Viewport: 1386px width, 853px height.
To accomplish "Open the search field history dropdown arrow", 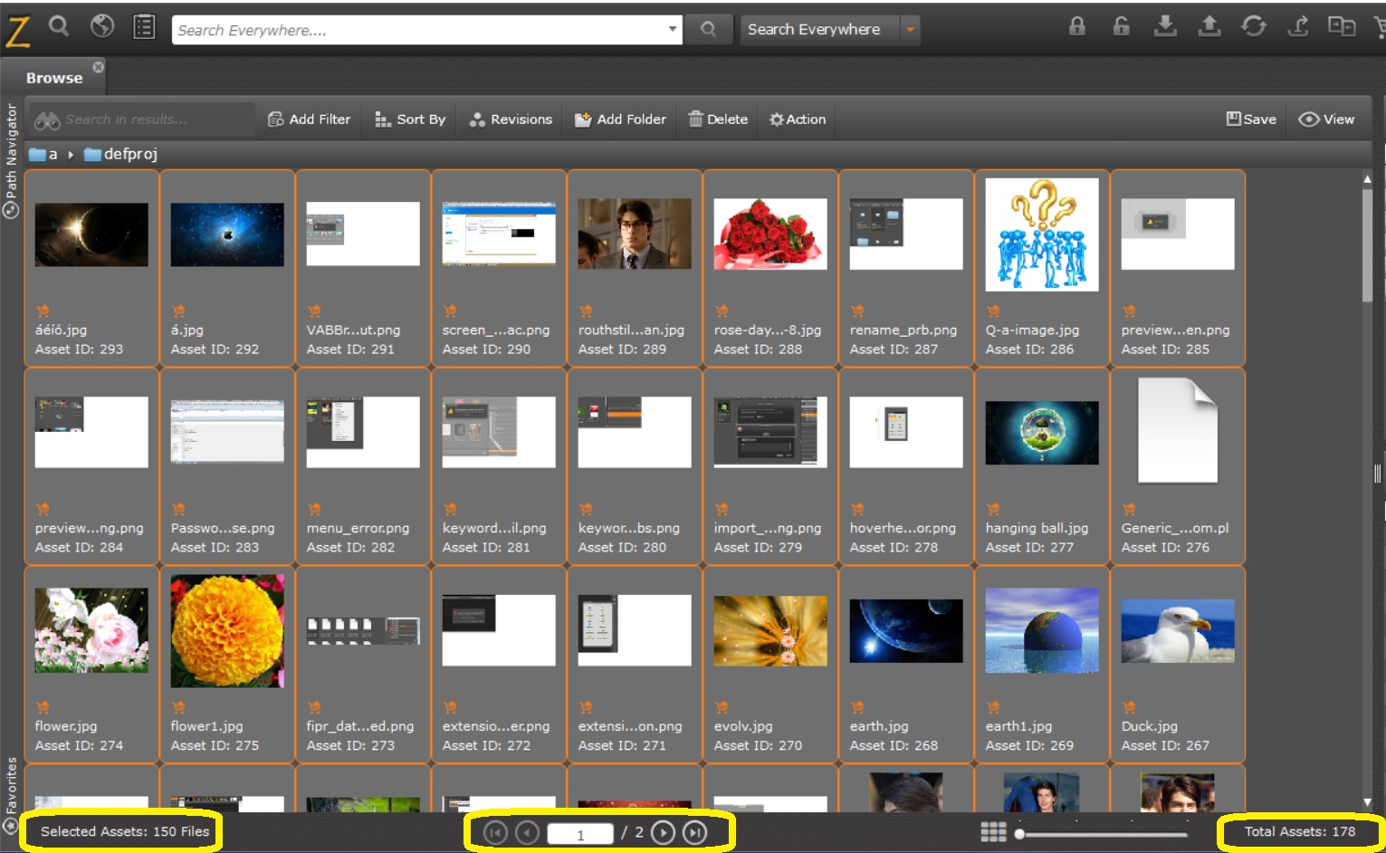I will 673,29.
